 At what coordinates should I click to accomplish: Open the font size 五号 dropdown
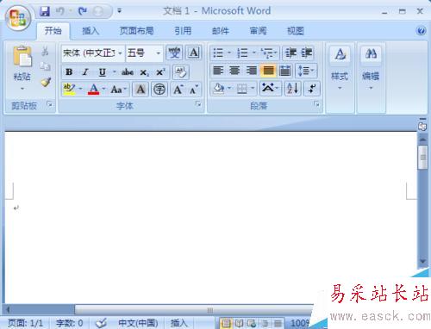(x=158, y=53)
